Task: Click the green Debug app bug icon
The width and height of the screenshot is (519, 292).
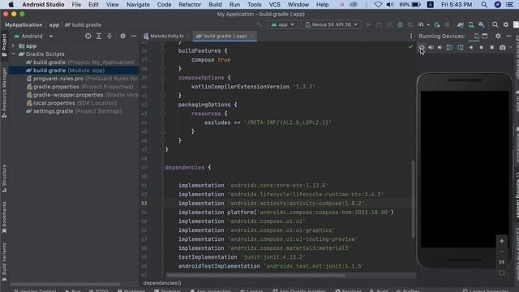Action: pos(400,25)
